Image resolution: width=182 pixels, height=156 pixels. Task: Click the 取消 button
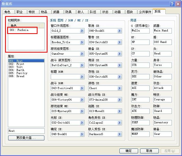[x=149, y=151]
